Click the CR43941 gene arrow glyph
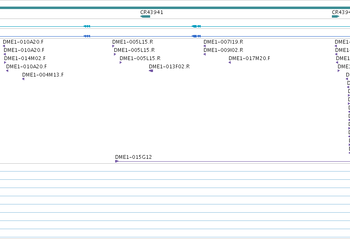This screenshot has width=350, height=239. pyautogui.click(x=145, y=16)
